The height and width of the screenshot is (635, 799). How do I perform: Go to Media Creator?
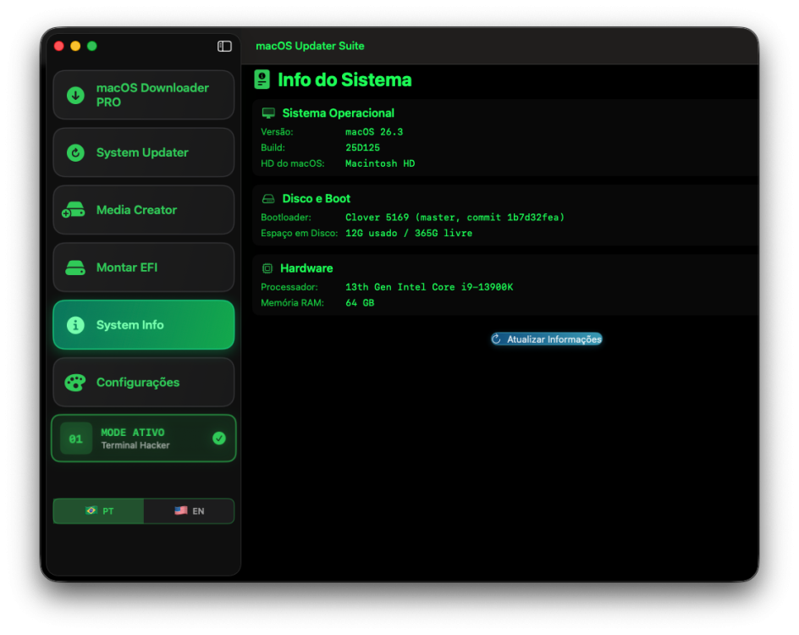tap(144, 210)
